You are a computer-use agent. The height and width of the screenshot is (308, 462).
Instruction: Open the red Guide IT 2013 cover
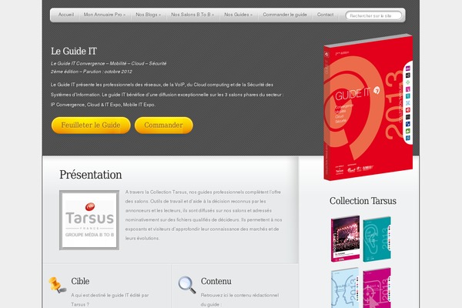(x=368, y=107)
